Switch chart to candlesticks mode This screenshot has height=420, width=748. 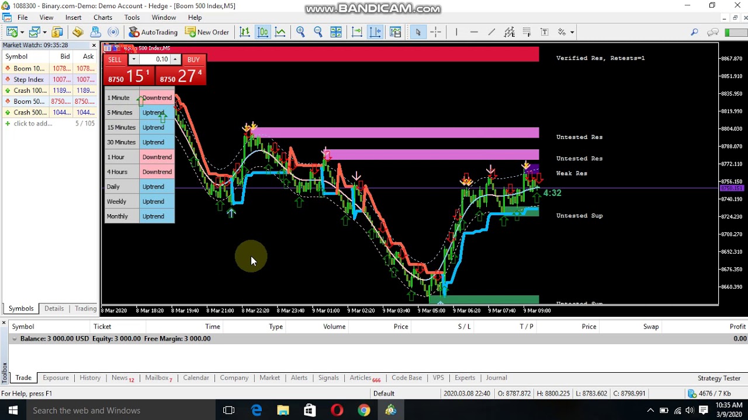262,32
